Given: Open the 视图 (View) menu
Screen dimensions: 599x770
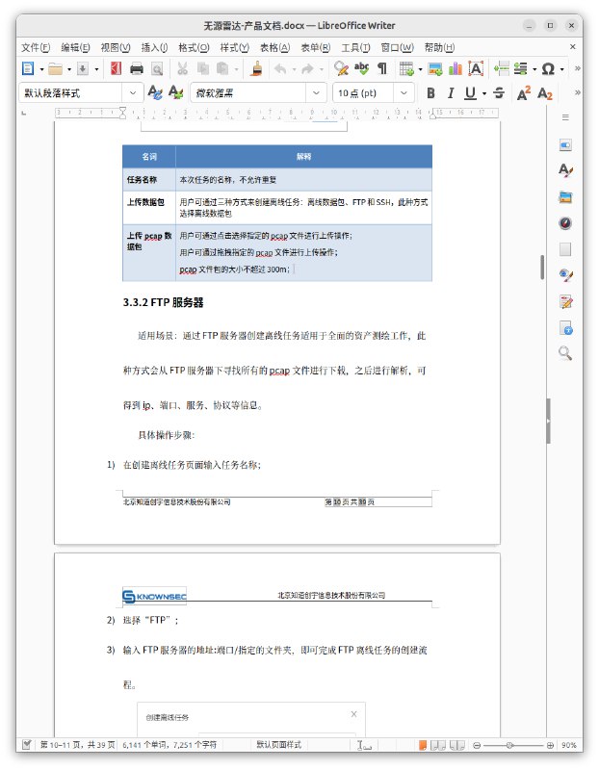Looking at the screenshot, I should [116, 47].
